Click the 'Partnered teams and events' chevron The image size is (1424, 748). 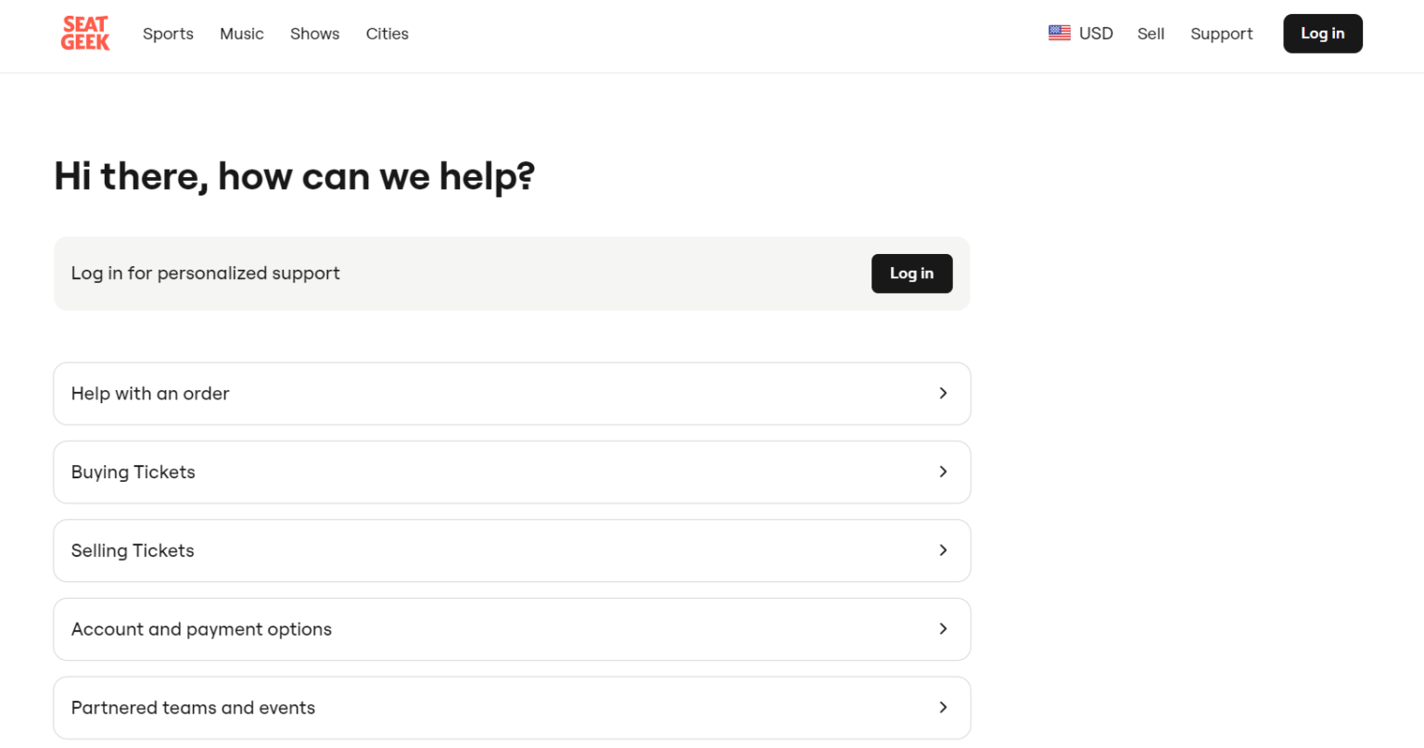pos(943,707)
